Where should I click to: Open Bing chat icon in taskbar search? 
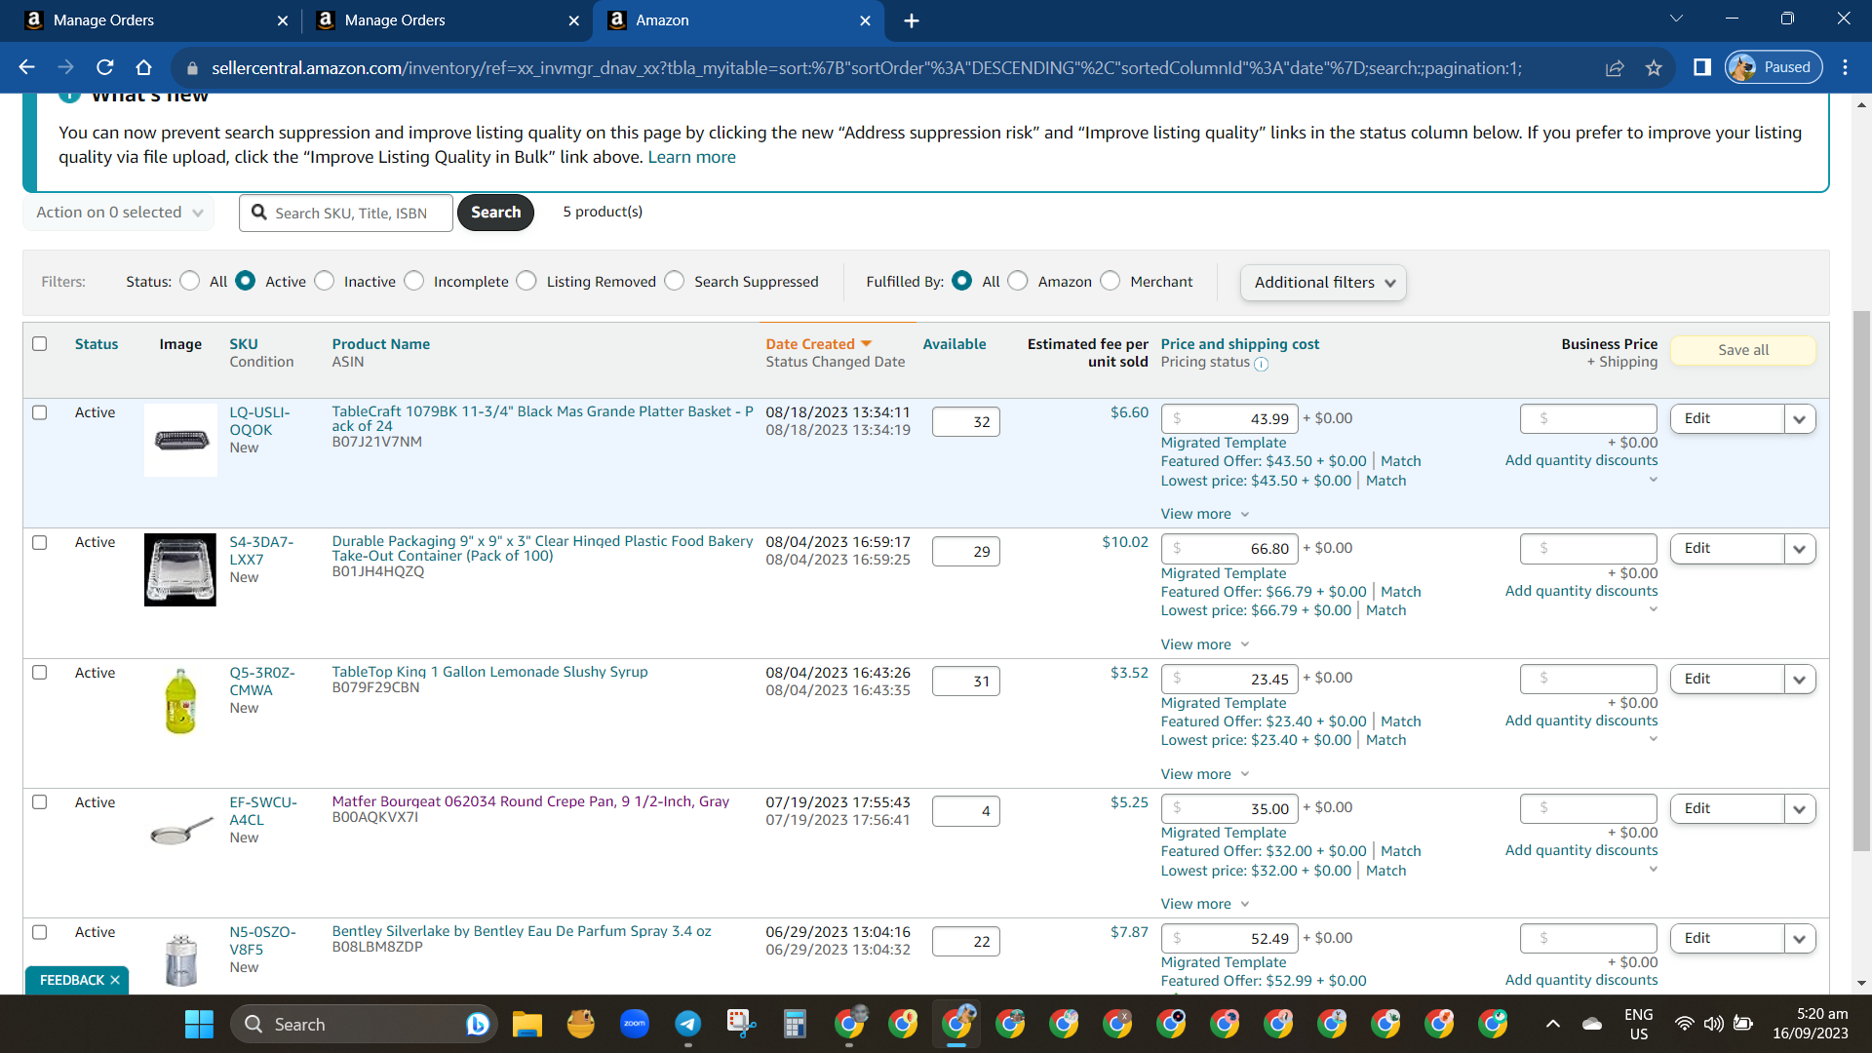coord(478,1024)
